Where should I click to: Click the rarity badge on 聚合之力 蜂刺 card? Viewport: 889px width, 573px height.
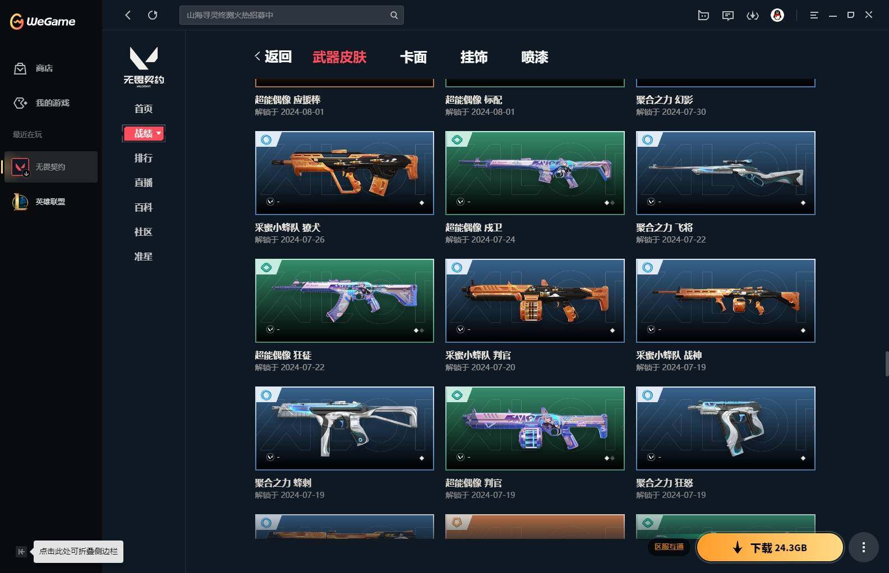[x=266, y=395]
